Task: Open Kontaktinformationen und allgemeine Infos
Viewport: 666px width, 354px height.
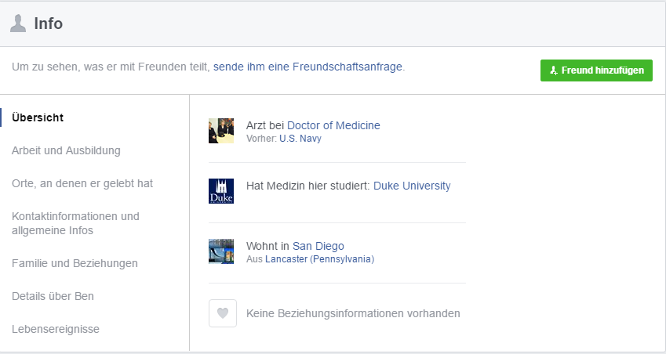Action: click(x=75, y=223)
